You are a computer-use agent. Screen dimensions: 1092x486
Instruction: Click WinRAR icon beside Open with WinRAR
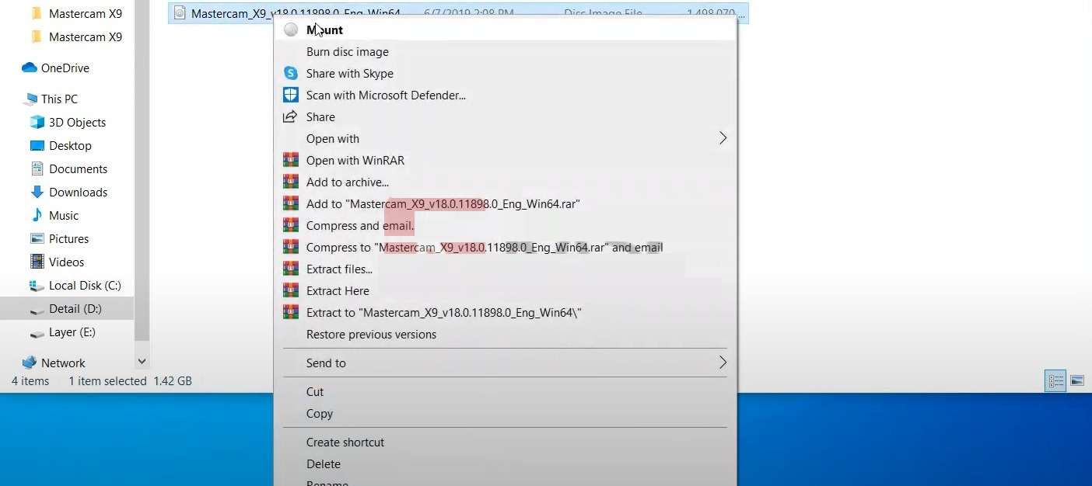291,160
